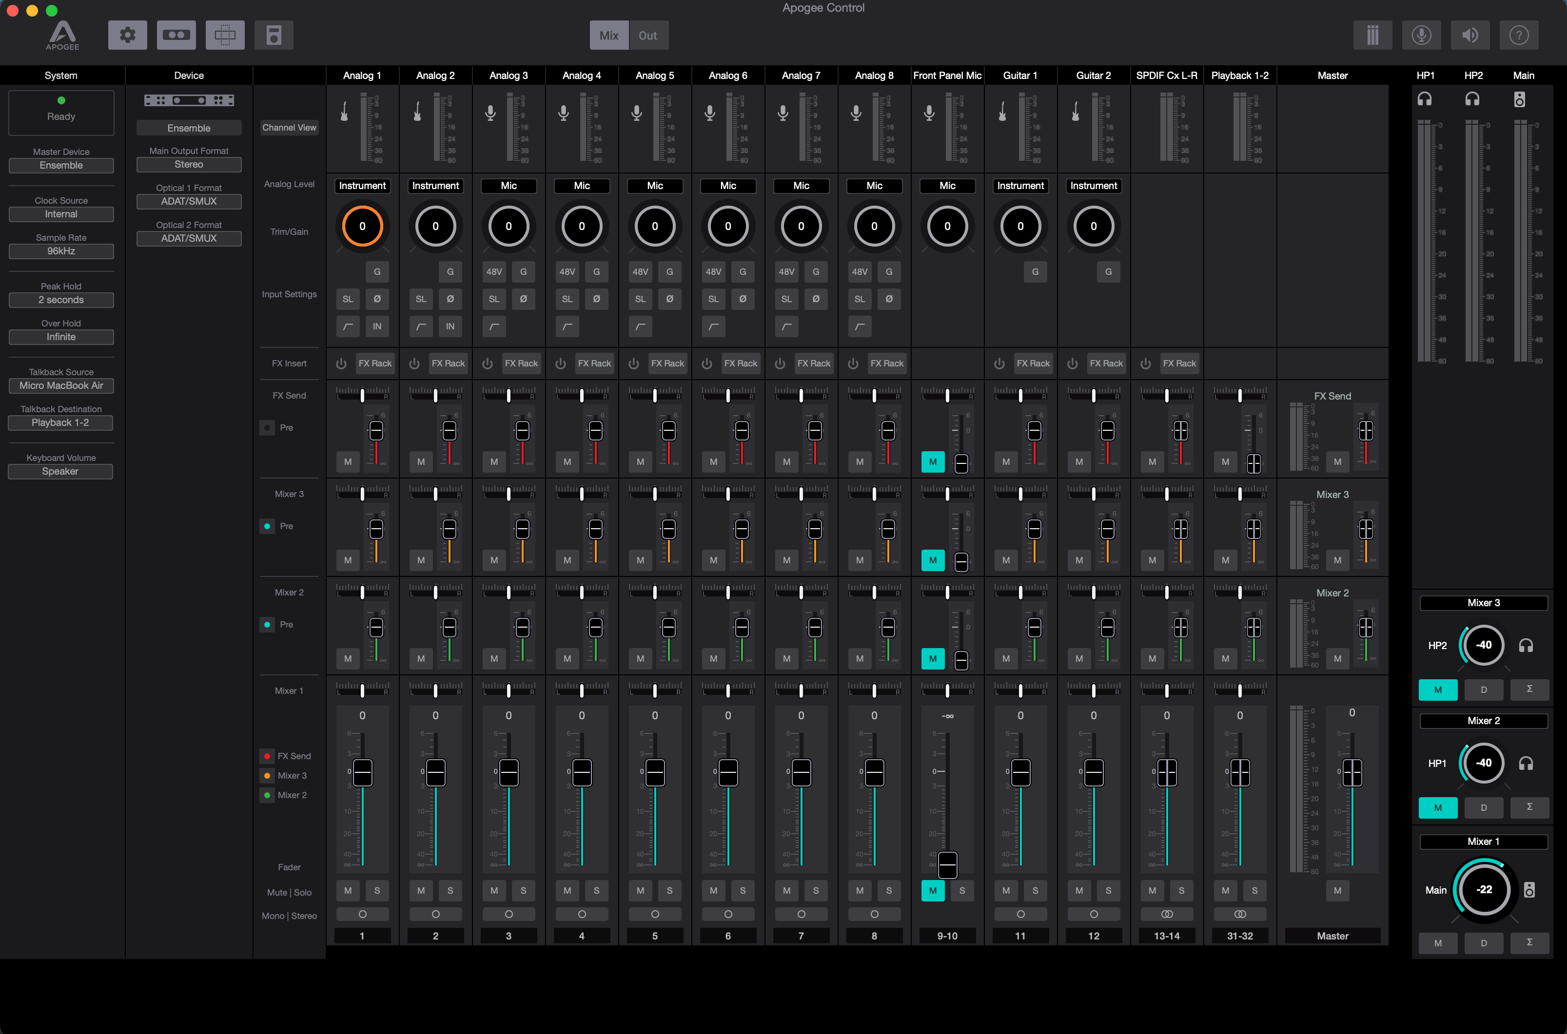Click the Guitar 2 input icon
The height and width of the screenshot is (1034, 1567).
tap(1076, 112)
